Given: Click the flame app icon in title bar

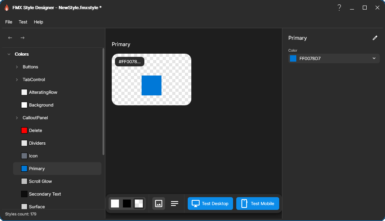Looking at the screenshot, I should [x=7, y=8].
